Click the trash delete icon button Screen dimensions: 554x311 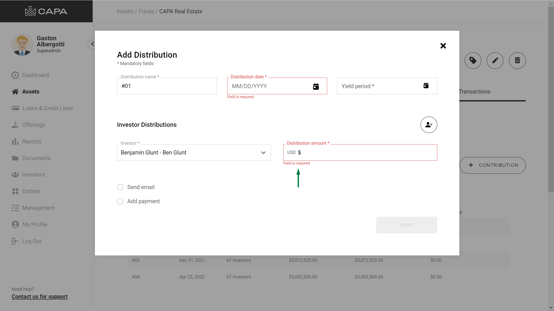tap(517, 60)
